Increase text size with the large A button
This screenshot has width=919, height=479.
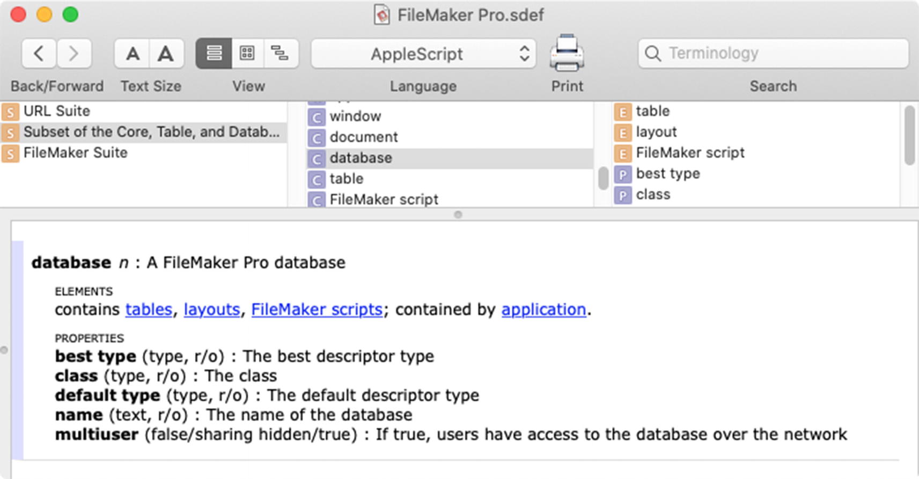coord(166,53)
